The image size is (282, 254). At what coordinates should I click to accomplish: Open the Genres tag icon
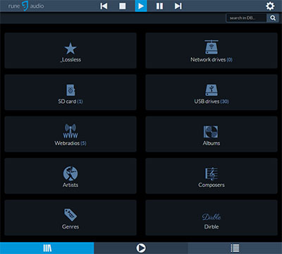click(70, 214)
